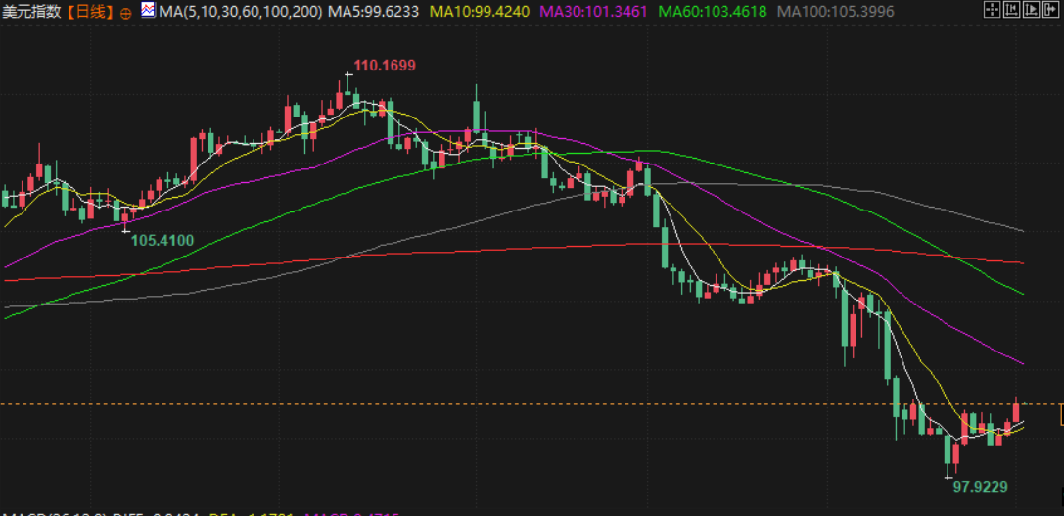Viewport: 1064px width, 516px height.
Task: Click the MA5:99.6233 value
Action: (375, 12)
